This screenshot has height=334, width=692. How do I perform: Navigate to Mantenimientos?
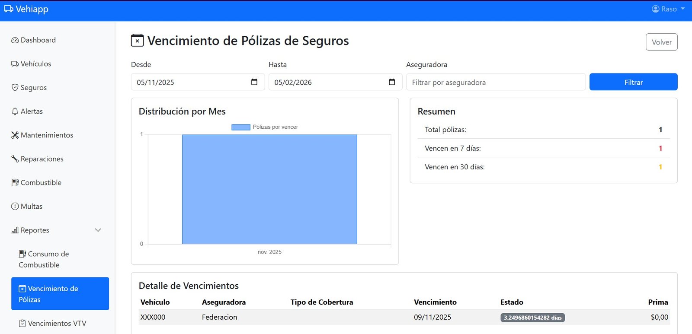(x=60, y=135)
